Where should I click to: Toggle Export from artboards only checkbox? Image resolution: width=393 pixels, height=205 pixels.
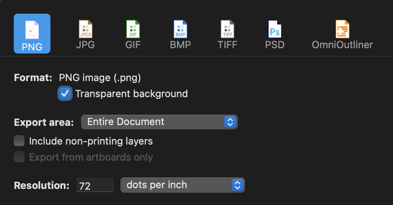[19, 157]
